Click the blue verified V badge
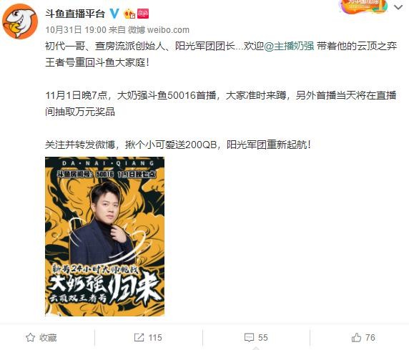The image size is (409, 350). (114, 14)
